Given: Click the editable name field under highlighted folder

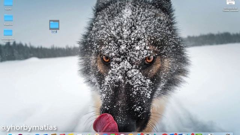Looking at the screenshot, I should 54,31.
